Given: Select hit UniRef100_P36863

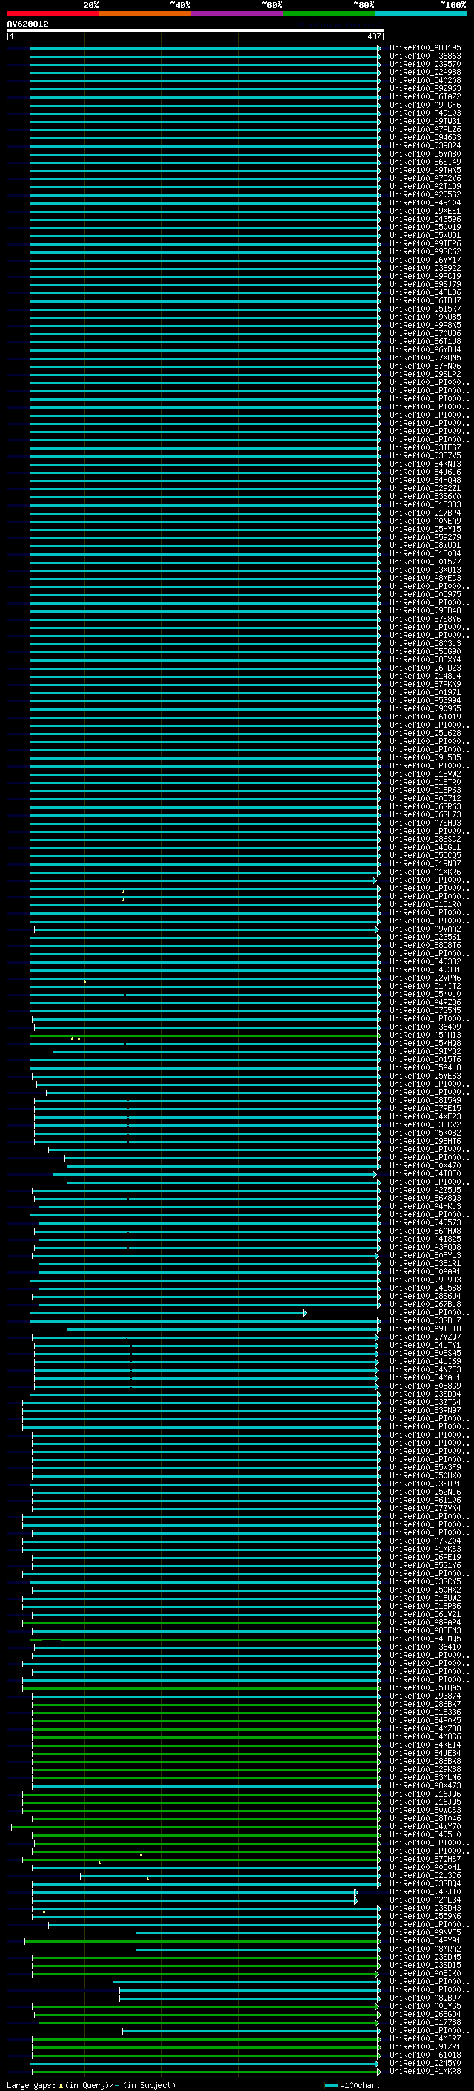Looking at the screenshot, I should [x=425, y=56].
